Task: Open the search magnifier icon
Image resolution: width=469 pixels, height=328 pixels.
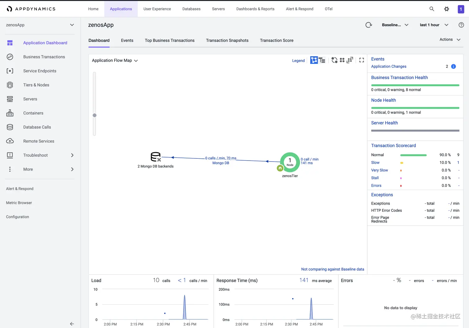Action: tap(432, 9)
